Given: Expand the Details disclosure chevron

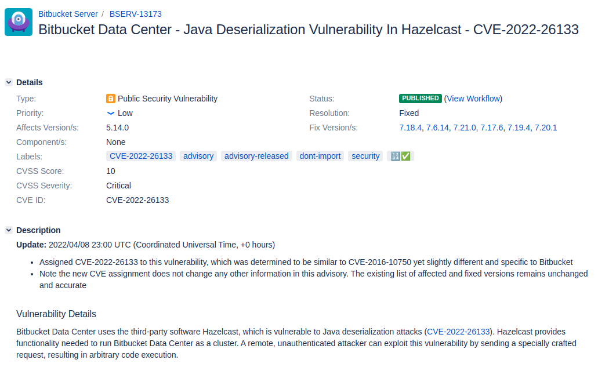Looking at the screenshot, I should coord(8,82).
